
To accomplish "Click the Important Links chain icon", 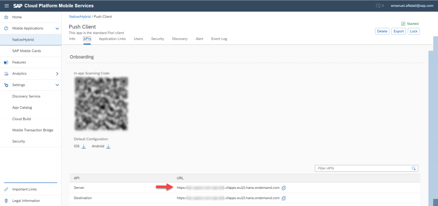I will click(6, 189).
